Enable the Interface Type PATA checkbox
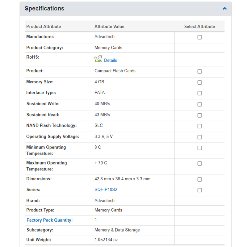The width and height of the screenshot is (247, 247). pyautogui.click(x=199, y=93)
